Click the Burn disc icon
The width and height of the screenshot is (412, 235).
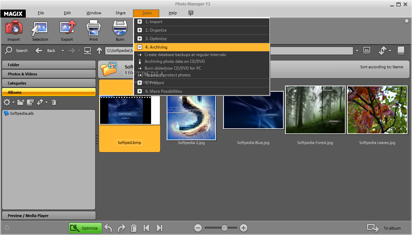pos(120,28)
